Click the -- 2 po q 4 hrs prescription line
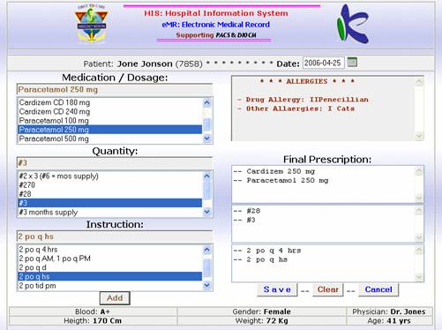This screenshot has height=330, width=442. [267, 251]
